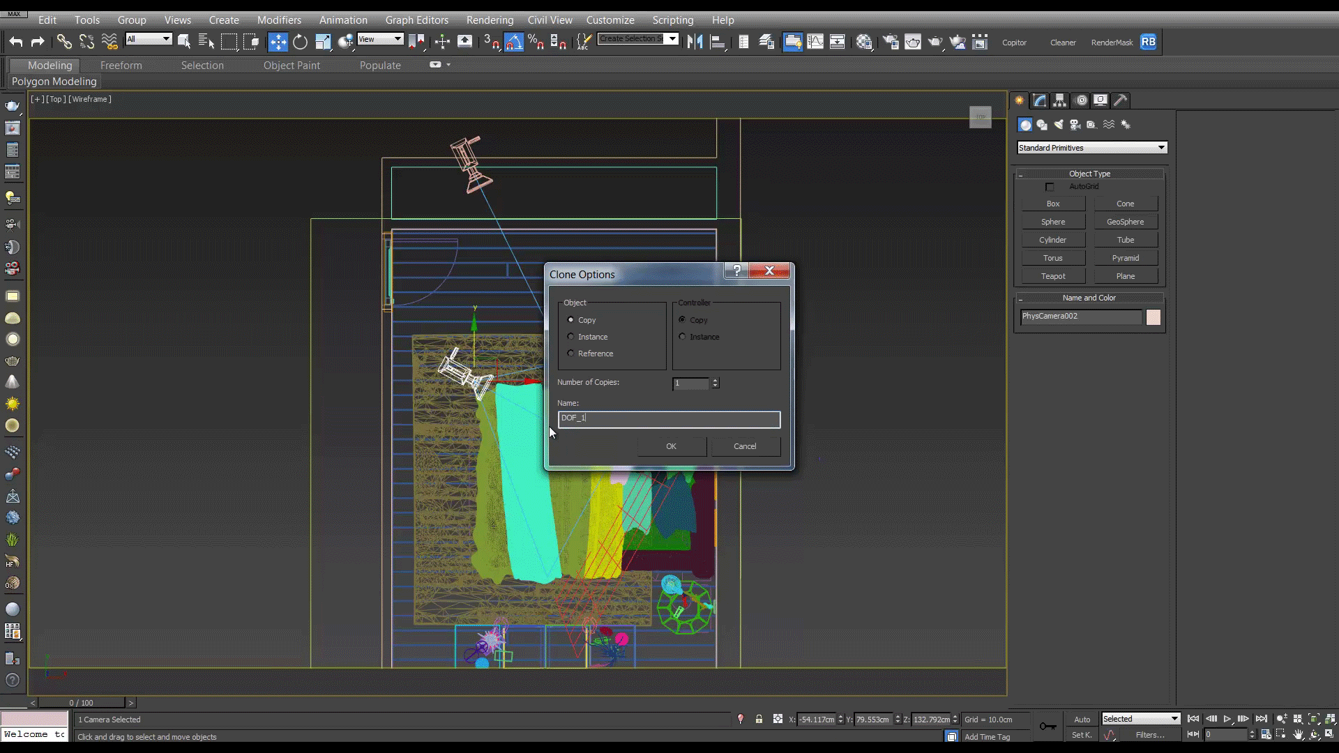Open the Select by Name list icon

coord(206,42)
